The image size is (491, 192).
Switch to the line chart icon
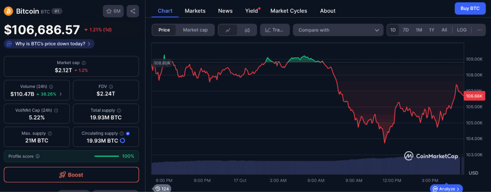click(x=228, y=30)
